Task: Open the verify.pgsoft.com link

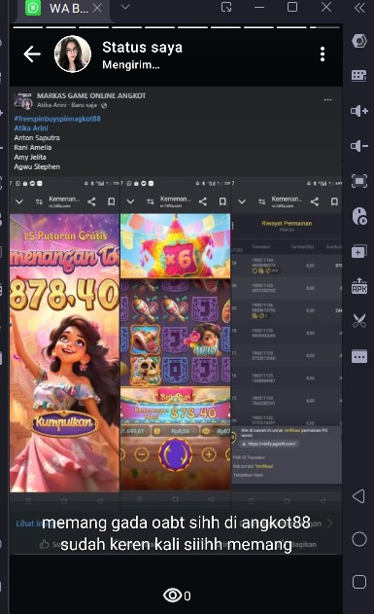Action: 270,444
